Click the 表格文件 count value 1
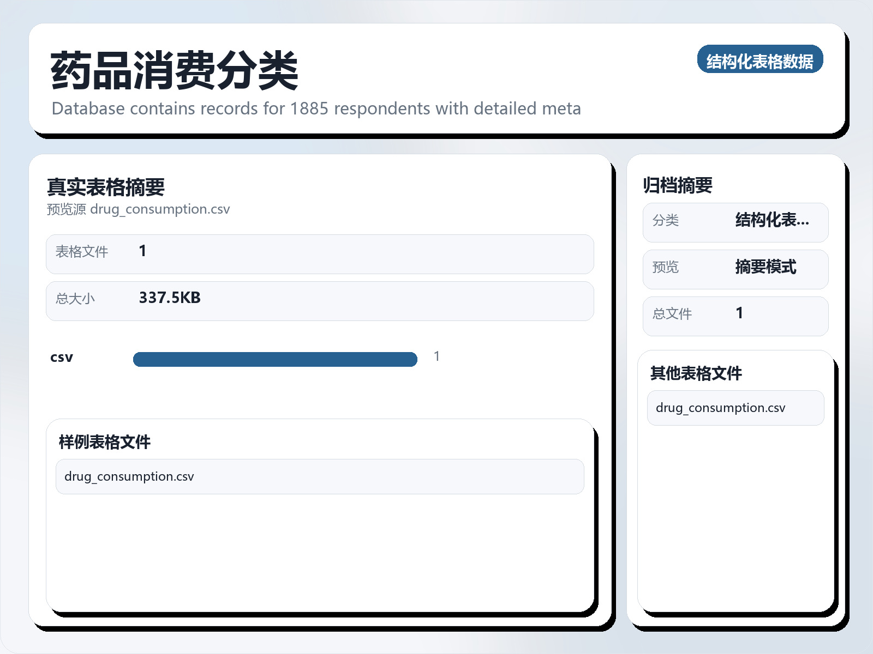The height and width of the screenshot is (654, 873). (x=142, y=250)
